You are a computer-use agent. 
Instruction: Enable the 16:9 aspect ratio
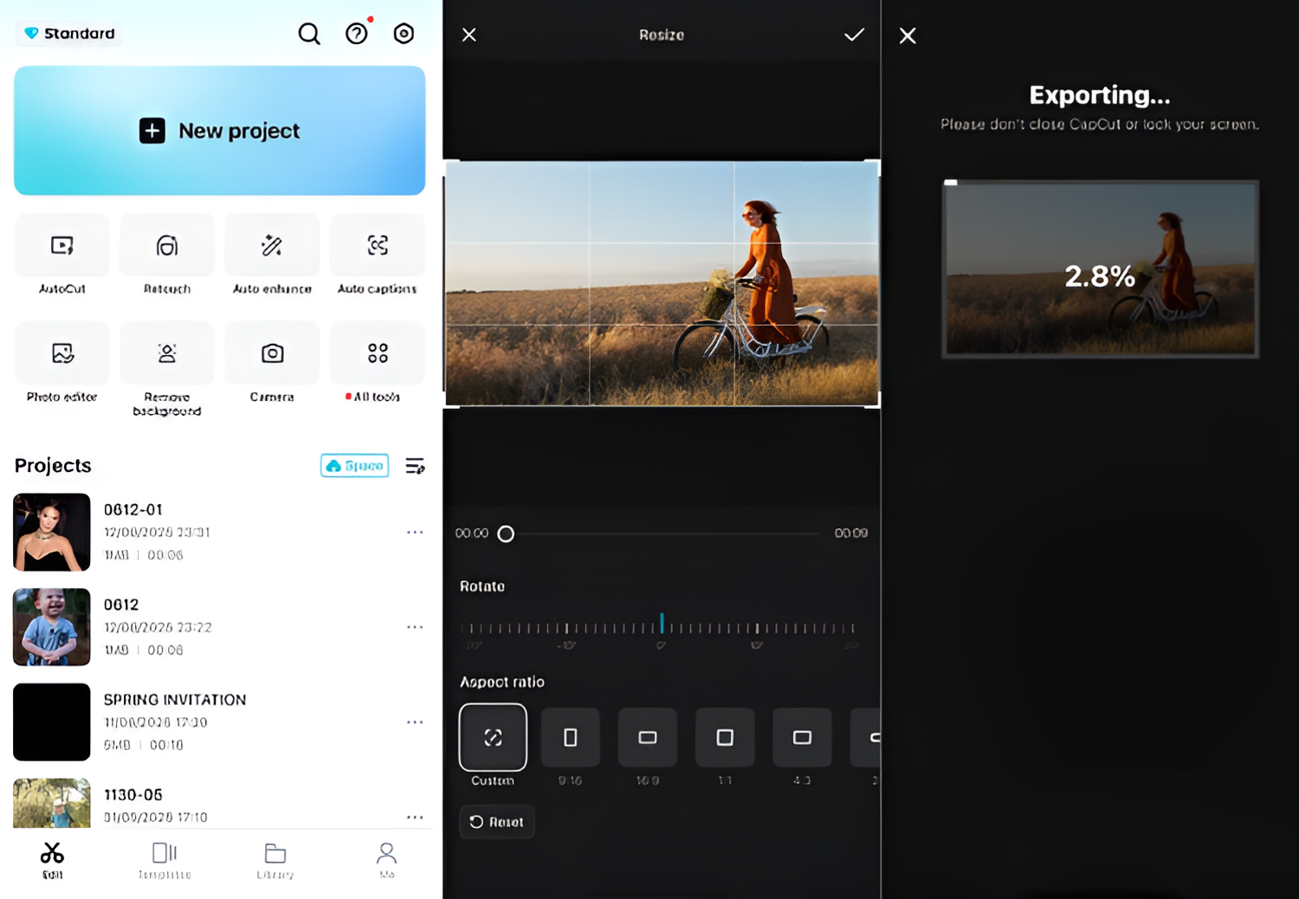point(647,738)
